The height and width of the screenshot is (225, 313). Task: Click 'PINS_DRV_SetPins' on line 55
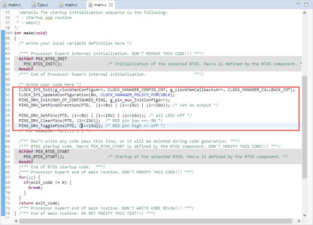38,115
